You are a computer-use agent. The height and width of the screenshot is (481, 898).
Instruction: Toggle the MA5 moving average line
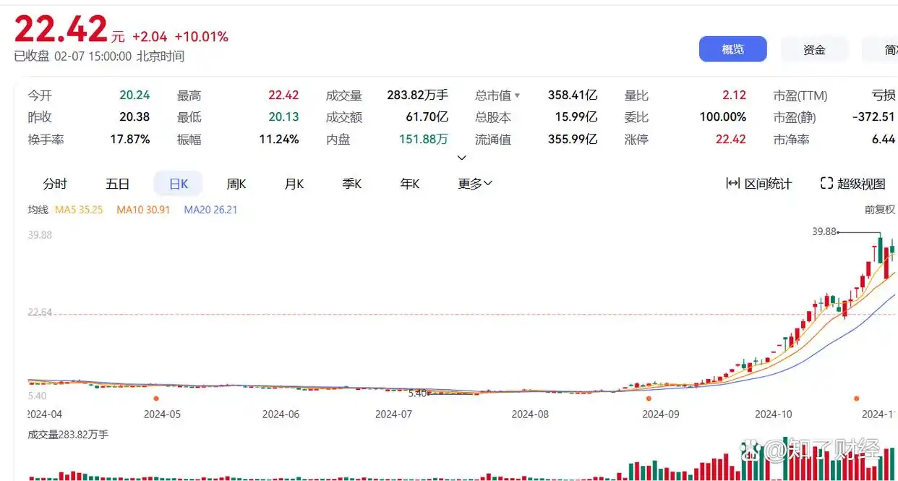coord(79,210)
